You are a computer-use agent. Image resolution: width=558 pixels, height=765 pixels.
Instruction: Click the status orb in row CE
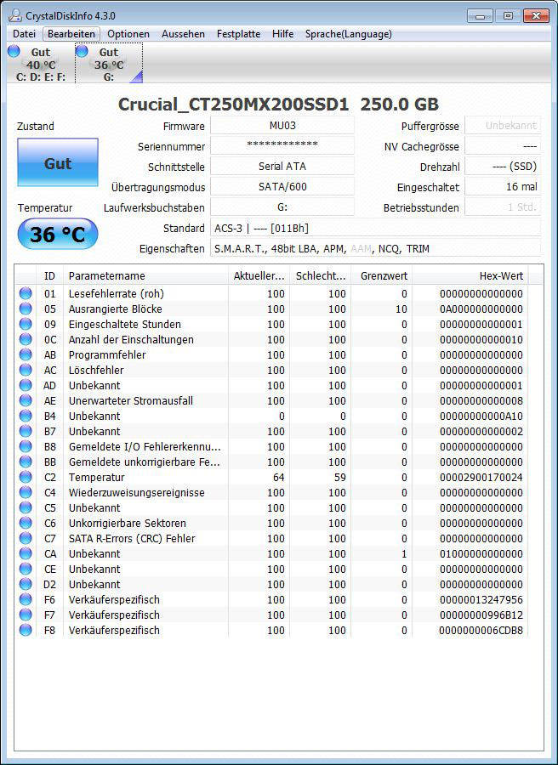26,569
